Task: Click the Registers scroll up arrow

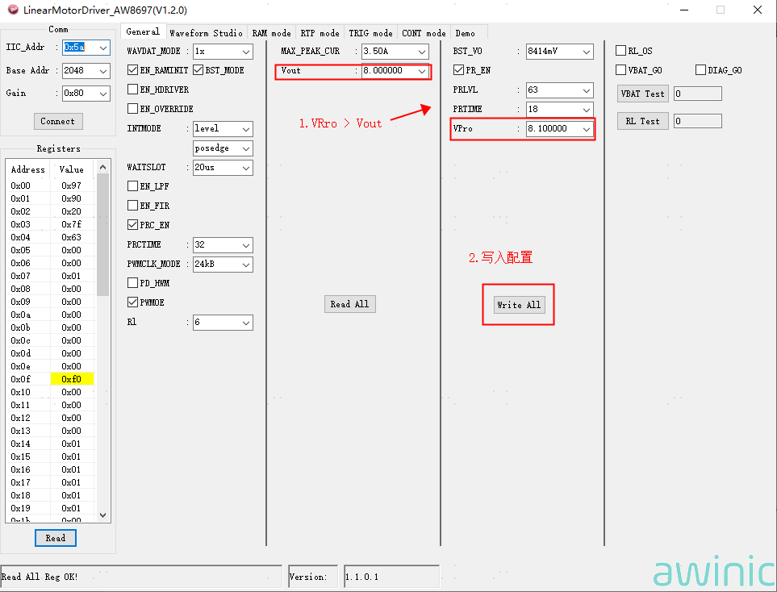Action: tap(102, 167)
